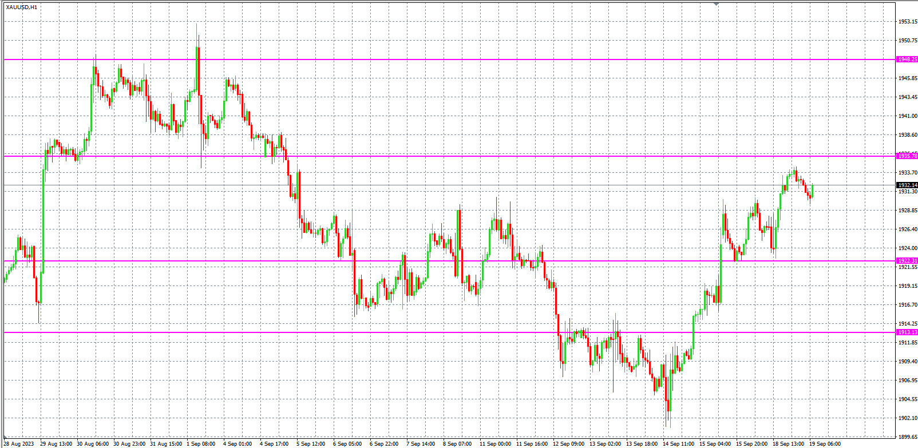Click the chart shift triangle marker

(716, 4)
